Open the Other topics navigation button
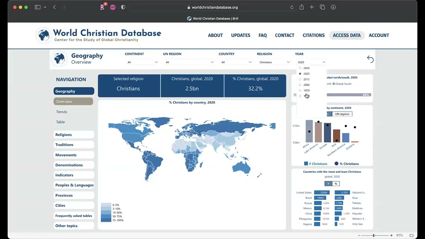 74,226
